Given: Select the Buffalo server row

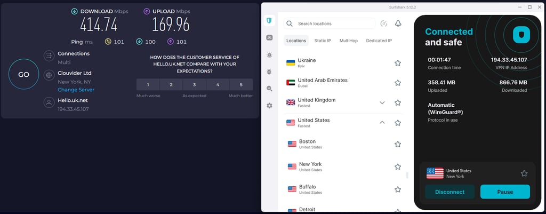Looking at the screenshot, I should tap(343, 189).
